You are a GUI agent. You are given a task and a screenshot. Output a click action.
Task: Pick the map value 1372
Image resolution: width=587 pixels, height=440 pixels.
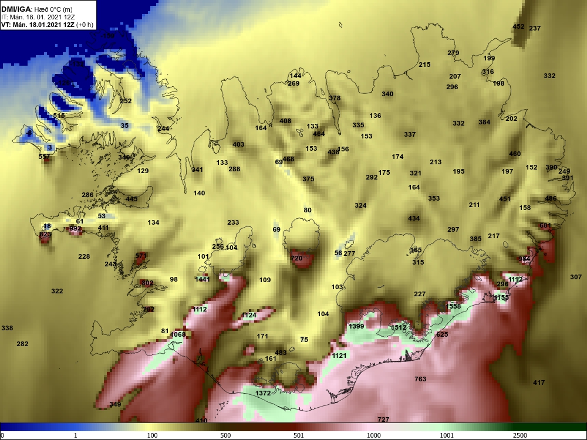coord(263,393)
